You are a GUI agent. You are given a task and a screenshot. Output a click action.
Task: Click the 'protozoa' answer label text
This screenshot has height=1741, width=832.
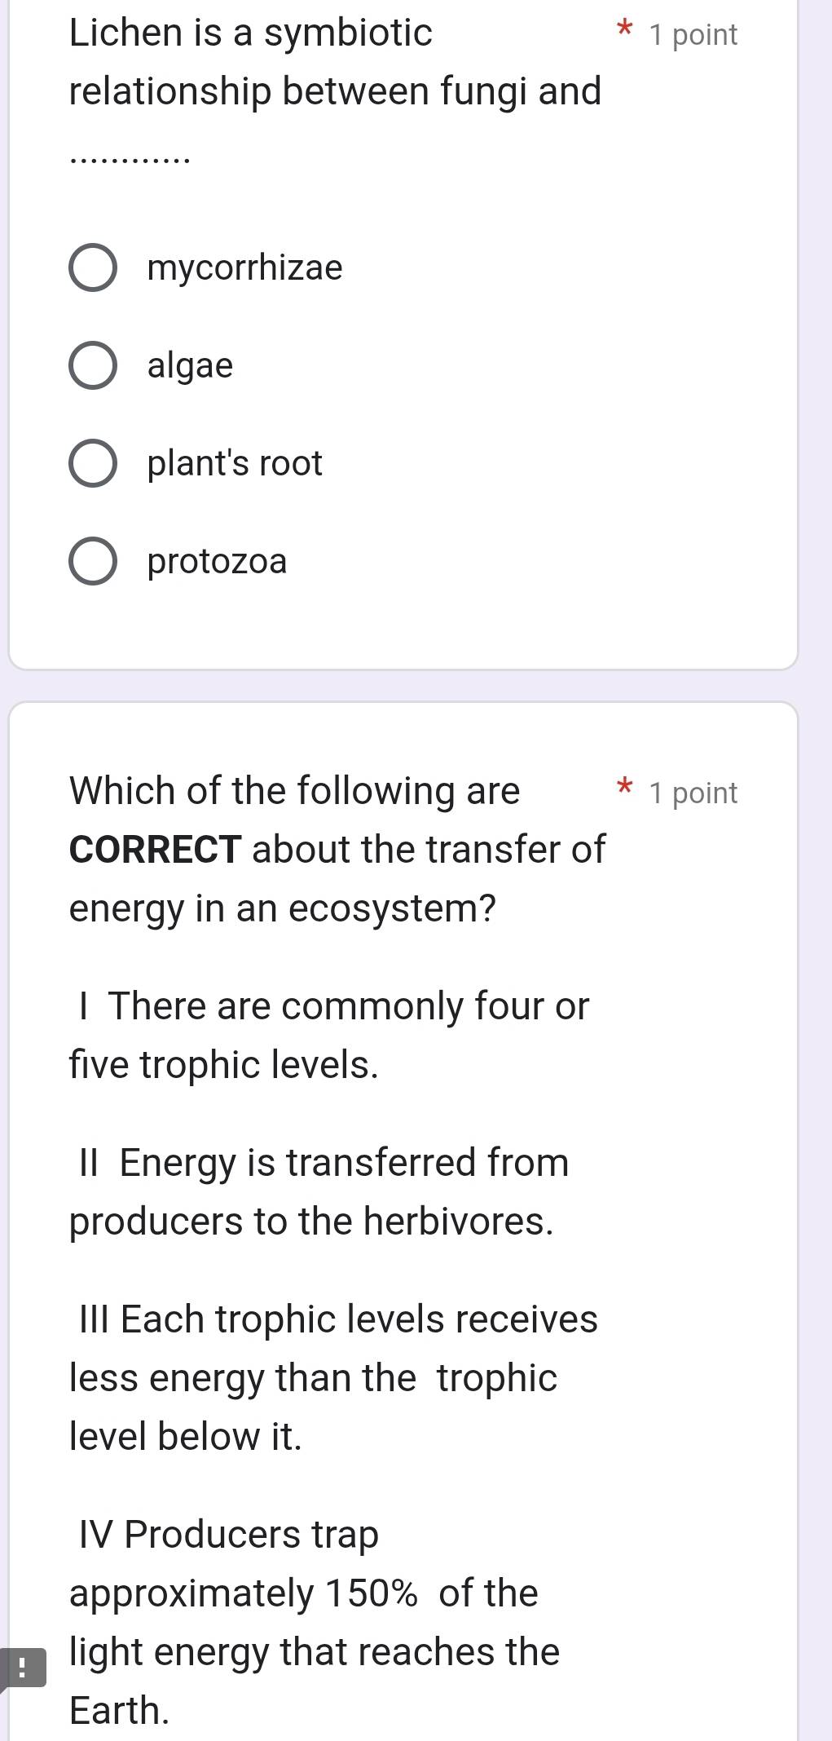point(217,561)
